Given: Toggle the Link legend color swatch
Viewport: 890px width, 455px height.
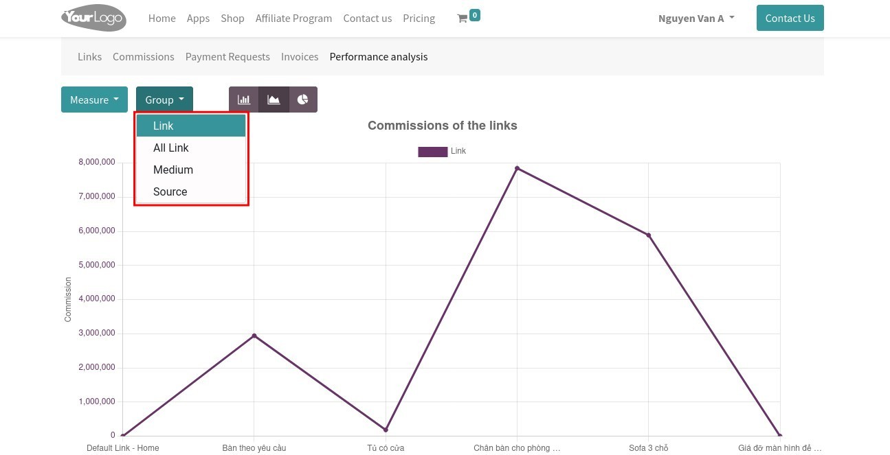Looking at the screenshot, I should 432,152.
